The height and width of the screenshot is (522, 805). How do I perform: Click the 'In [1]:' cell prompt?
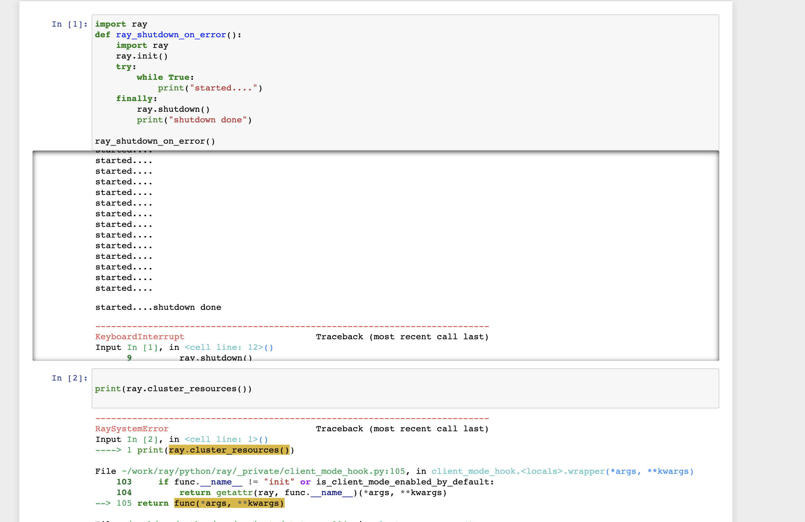(70, 24)
